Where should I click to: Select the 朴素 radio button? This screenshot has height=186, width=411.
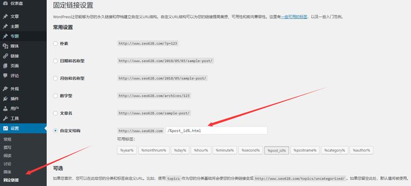(55, 44)
